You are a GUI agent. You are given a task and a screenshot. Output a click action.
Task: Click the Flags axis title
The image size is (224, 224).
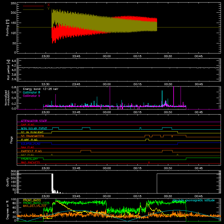11,140
